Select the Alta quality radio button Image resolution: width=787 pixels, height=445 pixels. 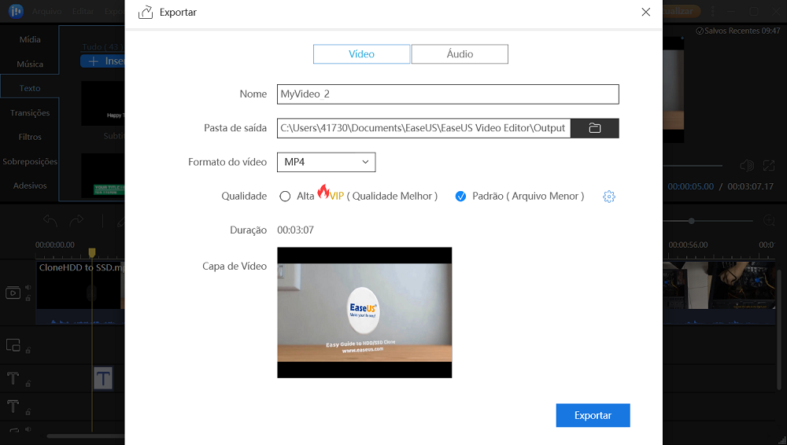click(285, 196)
